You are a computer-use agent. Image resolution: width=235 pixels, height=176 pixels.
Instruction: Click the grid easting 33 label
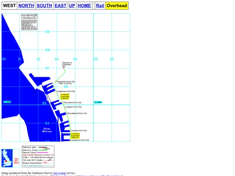pos(57,59)
